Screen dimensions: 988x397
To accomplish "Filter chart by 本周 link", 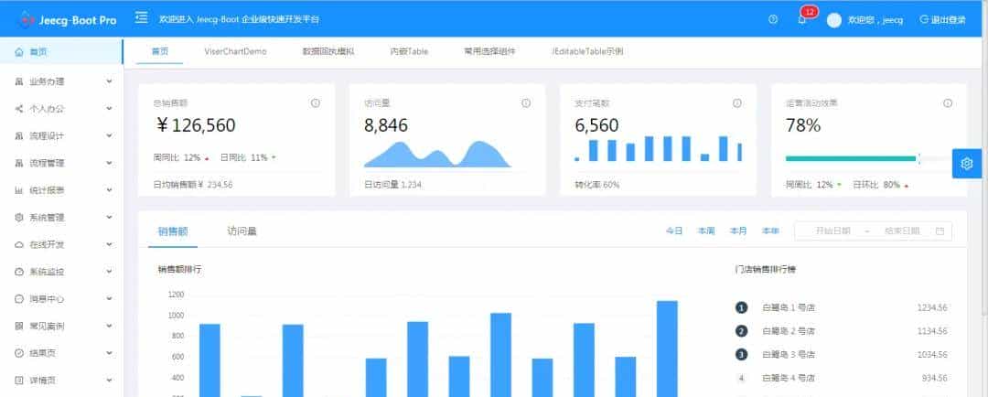I will click(706, 231).
